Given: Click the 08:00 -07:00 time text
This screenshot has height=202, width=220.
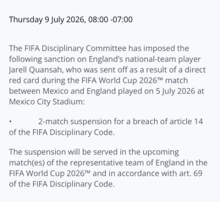Looking at the screenshot, I should 110,19.
